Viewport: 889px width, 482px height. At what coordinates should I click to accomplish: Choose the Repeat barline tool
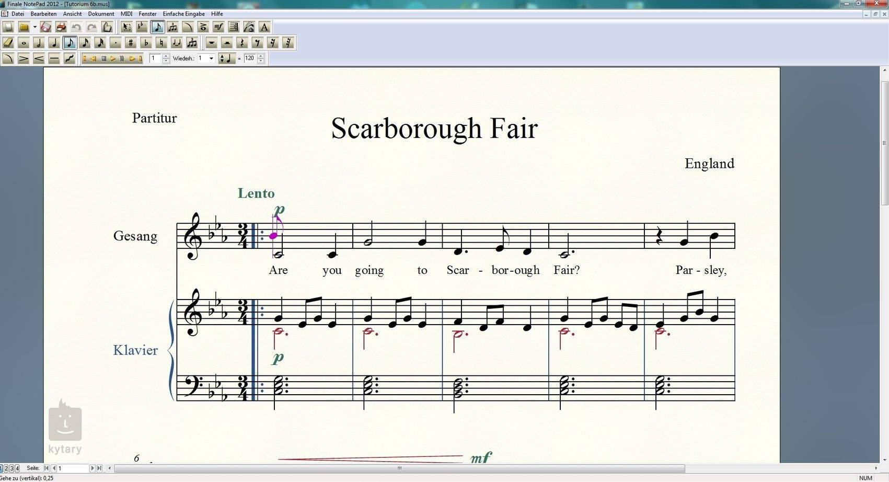click(x=234, y=27)
